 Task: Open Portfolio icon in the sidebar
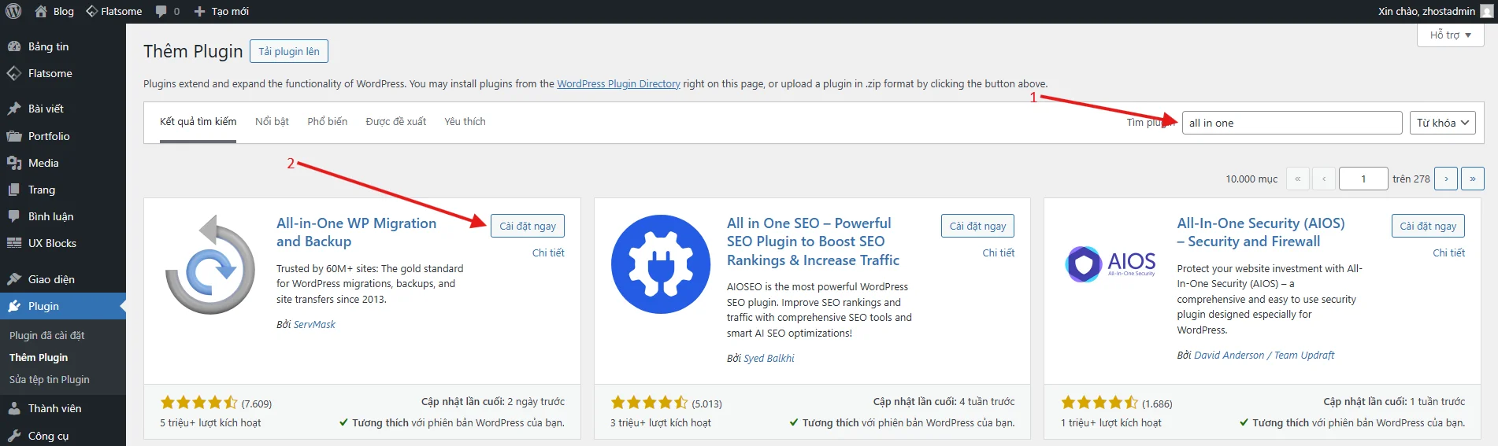[14, 136]
